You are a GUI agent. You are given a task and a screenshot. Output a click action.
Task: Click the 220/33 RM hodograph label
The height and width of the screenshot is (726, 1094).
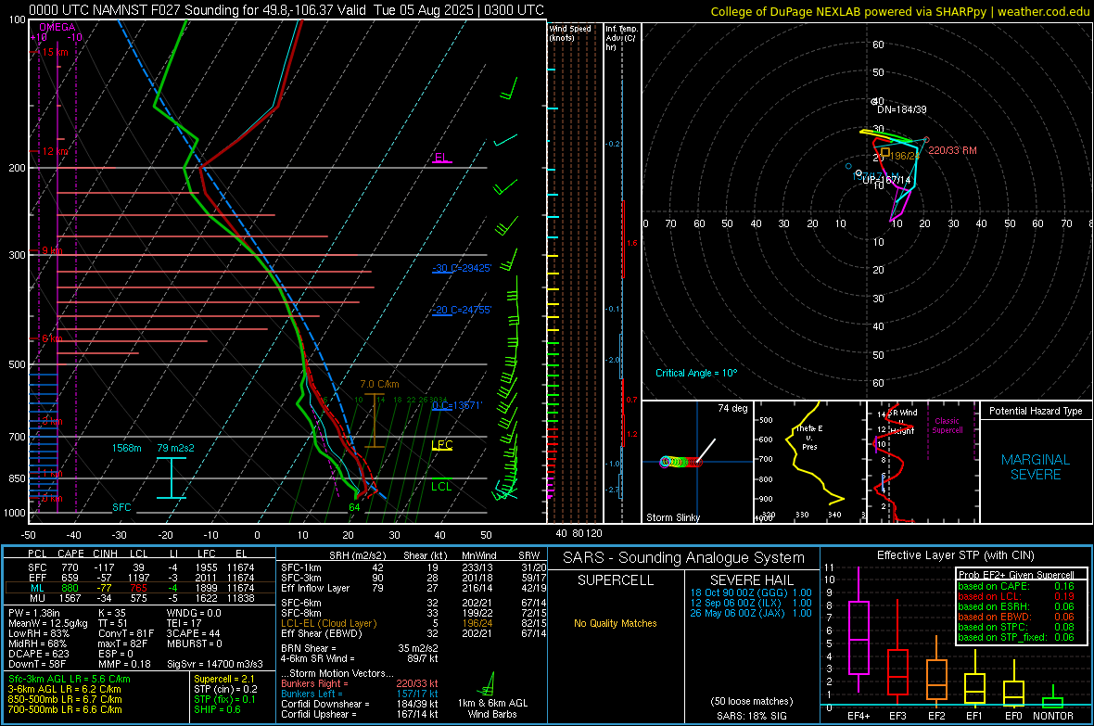[952, 151]
